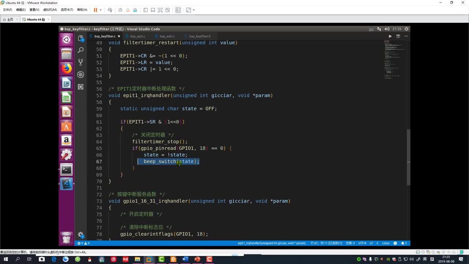Click the Run play icon in editor
Viewport: 469px width, 264px height.
(x=390, y=36)
